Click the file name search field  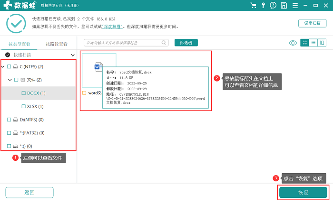(126, 43)
